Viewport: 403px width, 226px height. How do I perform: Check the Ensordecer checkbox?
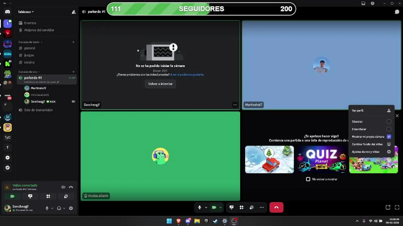click(x=389, y=129)
